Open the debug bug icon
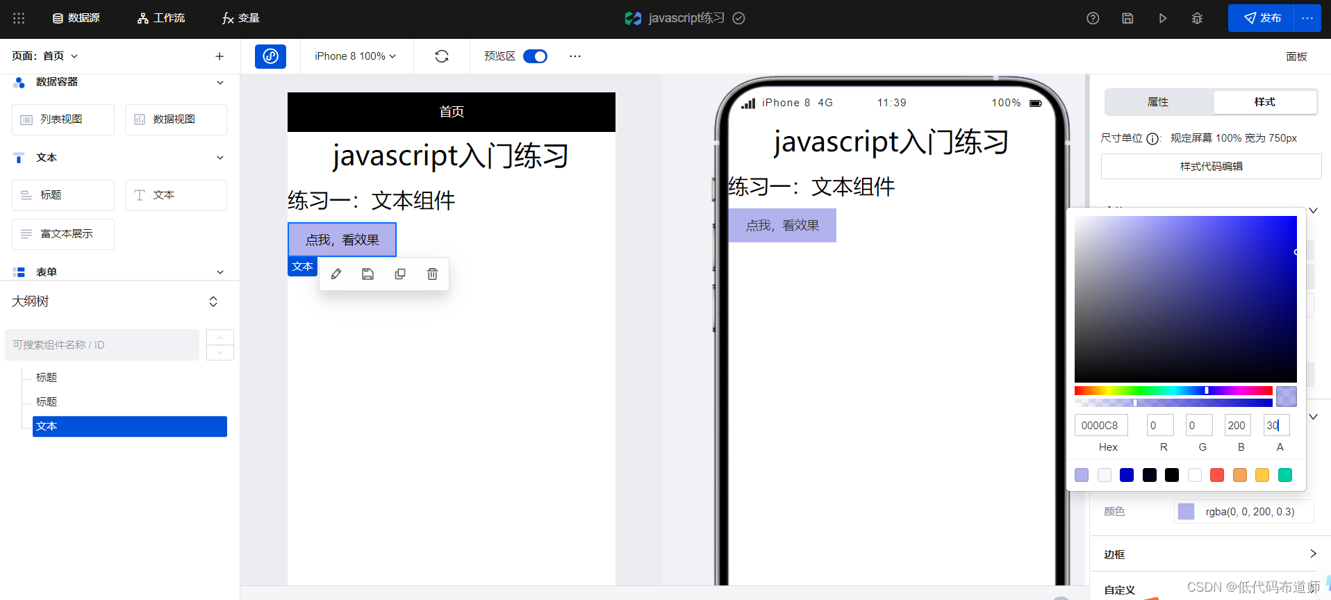The height and width of the screenshot is (600, 1331). click(1197, 19)
